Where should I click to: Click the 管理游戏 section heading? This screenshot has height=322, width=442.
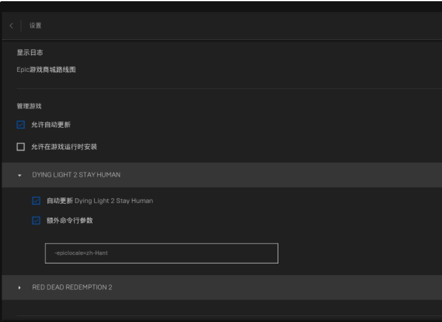pyautogui.click(x=29, y=106)
